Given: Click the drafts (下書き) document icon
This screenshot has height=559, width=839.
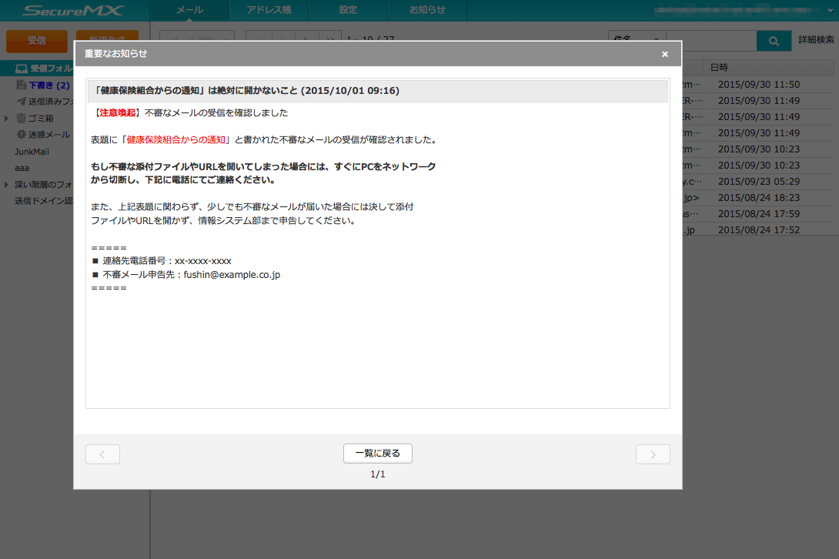Looking at the screenshot, I should 22,85.
